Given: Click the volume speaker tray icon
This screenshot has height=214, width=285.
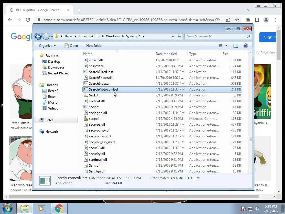Looking at the screenshot, I should point(257,208).
